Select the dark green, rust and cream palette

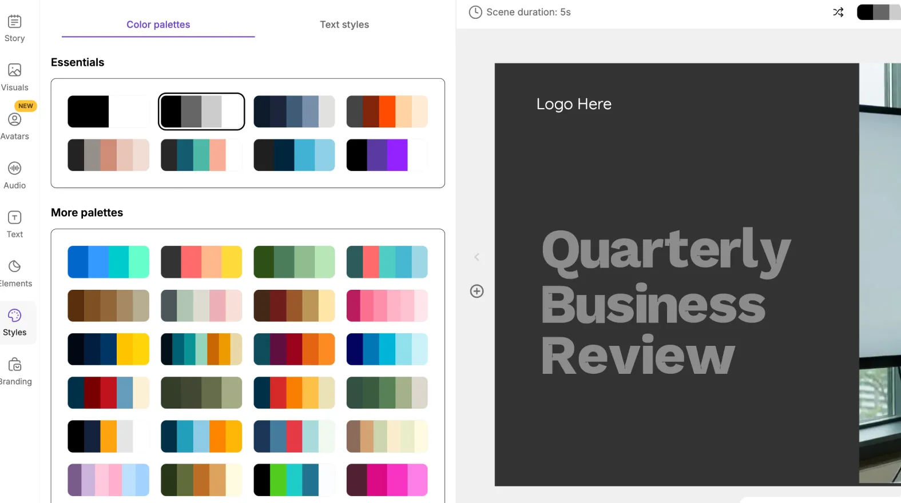[201, 480]
